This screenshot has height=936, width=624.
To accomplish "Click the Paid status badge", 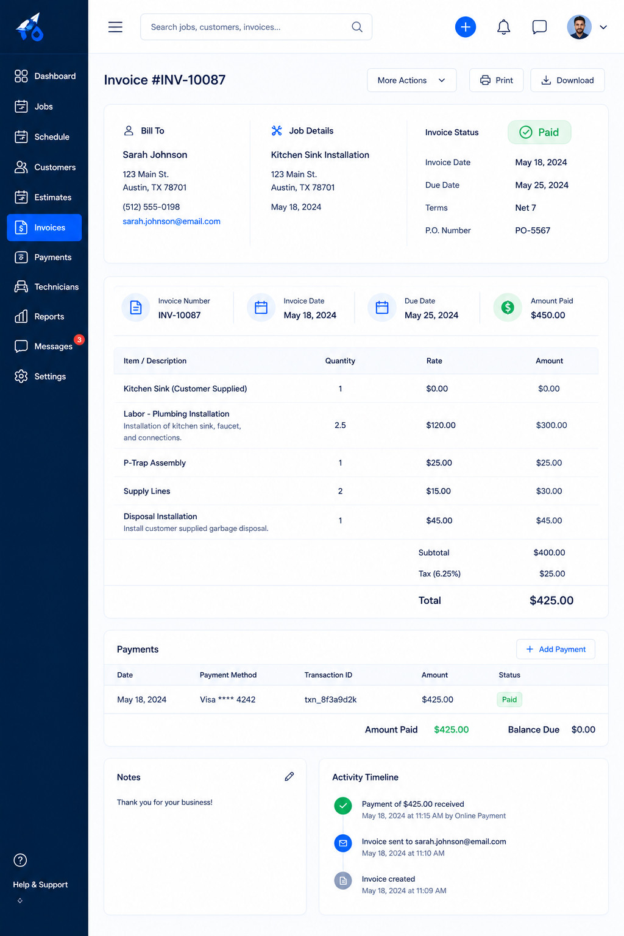I will (x=539, y=132).
